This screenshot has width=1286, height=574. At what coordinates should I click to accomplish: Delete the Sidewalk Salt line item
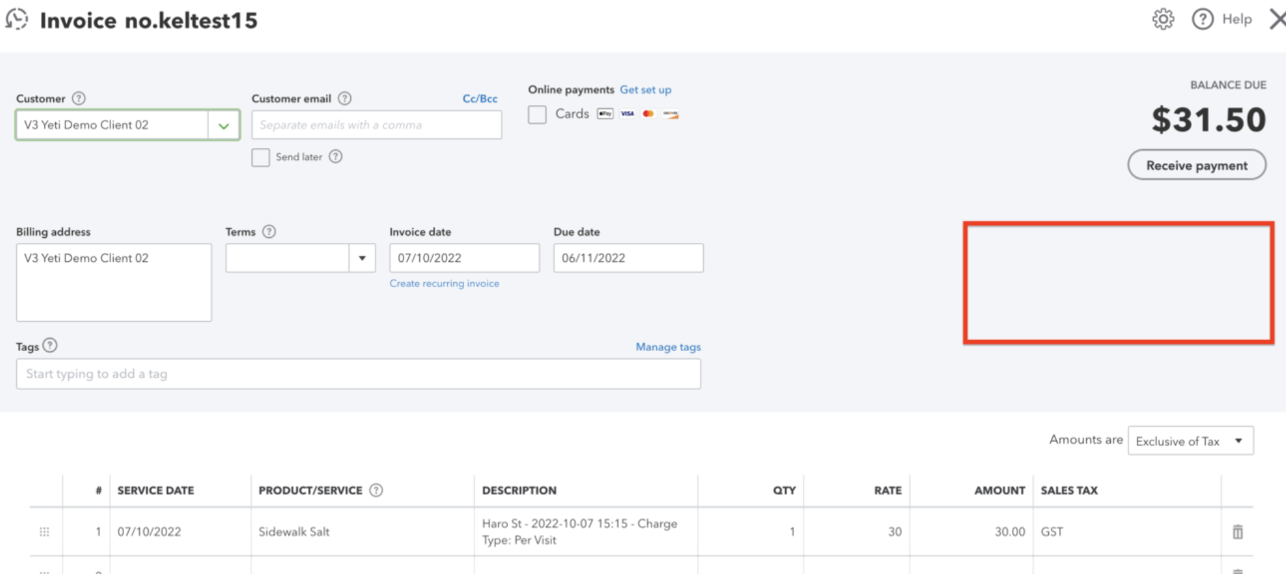[x=1238, y=532]
